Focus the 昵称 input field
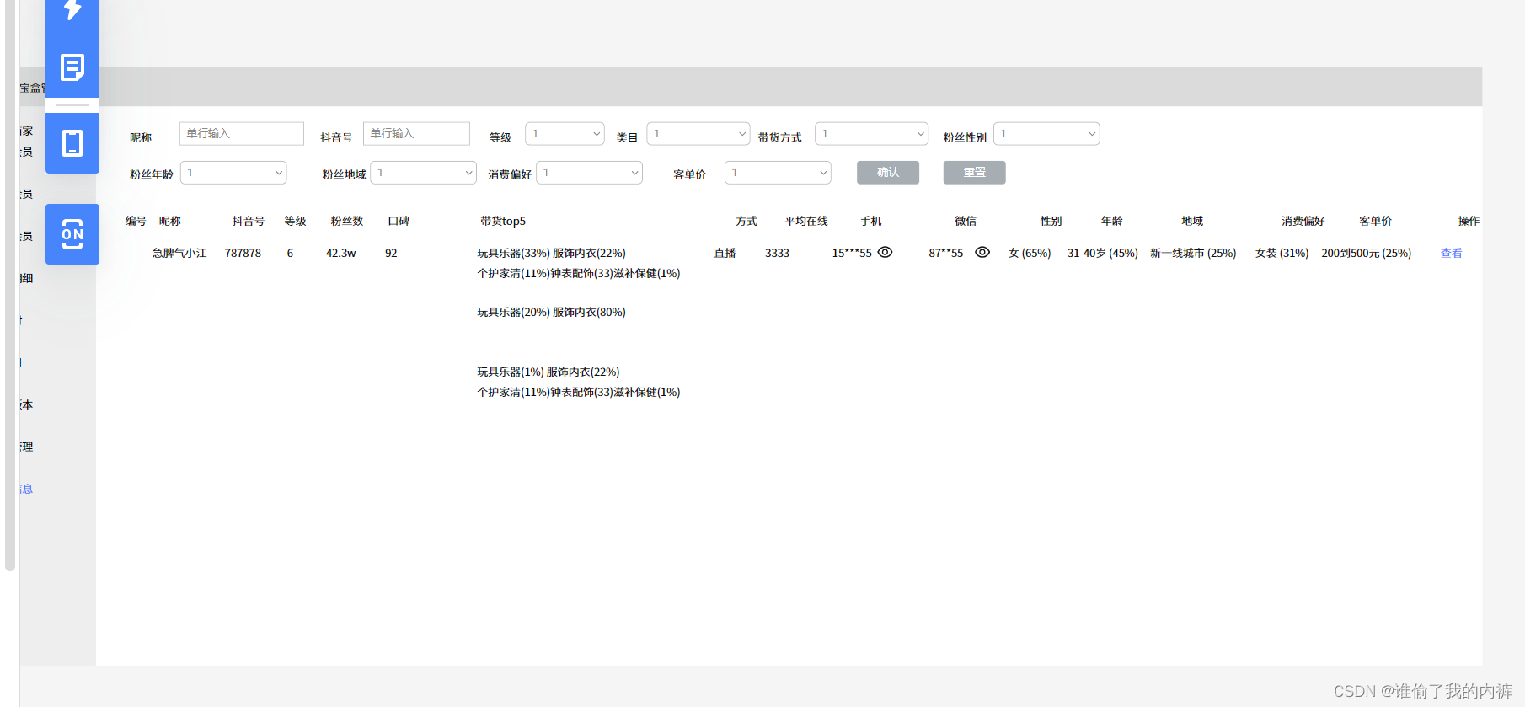Image resolution: width=1525 pixels, height=707 pixels. tap(241, 134)
